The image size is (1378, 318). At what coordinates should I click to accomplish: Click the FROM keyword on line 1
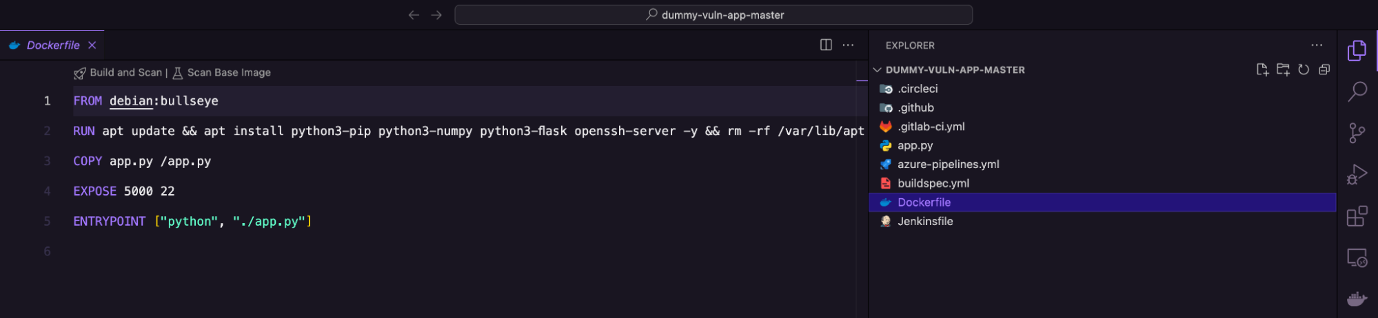[88, 100]
